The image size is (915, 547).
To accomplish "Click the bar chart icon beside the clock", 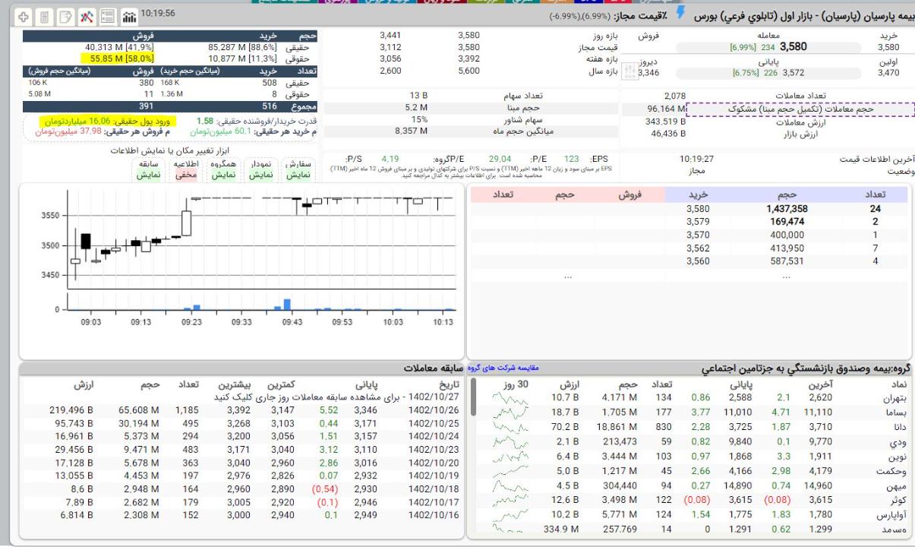I will [129, 16].
